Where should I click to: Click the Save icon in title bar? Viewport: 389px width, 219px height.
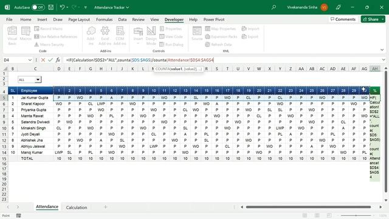(x=51, y=7)
